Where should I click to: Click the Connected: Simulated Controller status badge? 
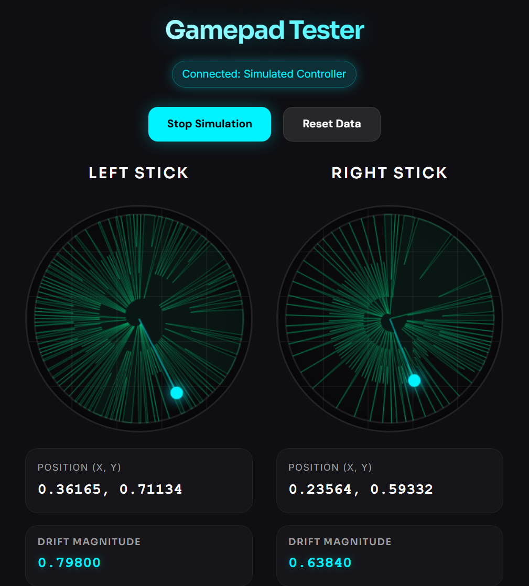pyautogui.click(x=264, y=74)
